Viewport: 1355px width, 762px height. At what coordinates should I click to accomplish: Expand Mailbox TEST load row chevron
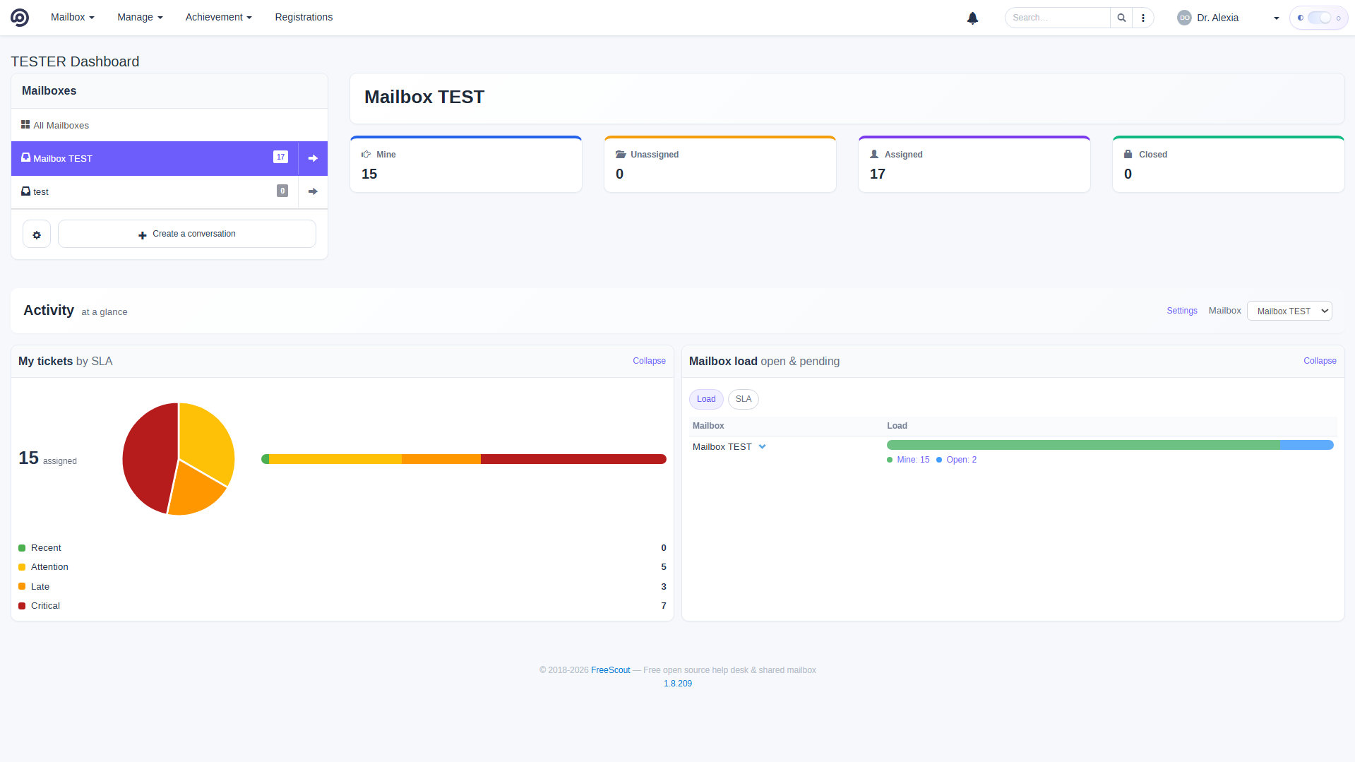pos(762,446)
